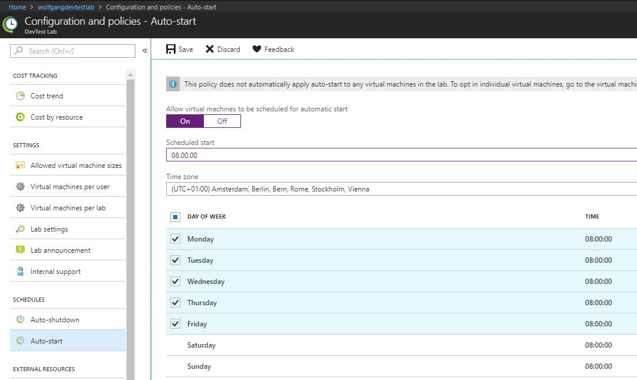637x380 pixels.
Task: Click Saturday's 08:00:00 time cell
Action: 599,345
